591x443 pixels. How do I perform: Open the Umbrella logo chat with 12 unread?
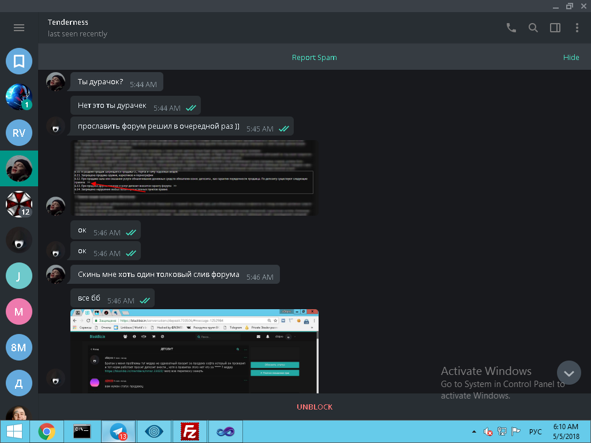pyautogui.click(x=19, y=204)
